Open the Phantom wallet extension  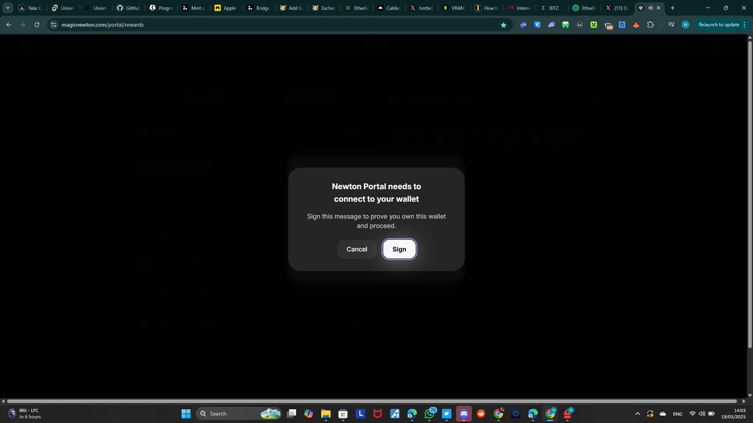[x=551, y=24]
